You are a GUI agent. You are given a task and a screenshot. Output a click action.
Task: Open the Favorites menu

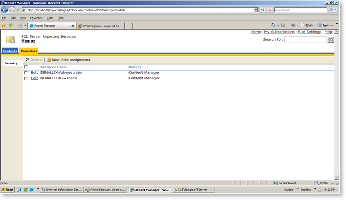(x=36, y=18)
